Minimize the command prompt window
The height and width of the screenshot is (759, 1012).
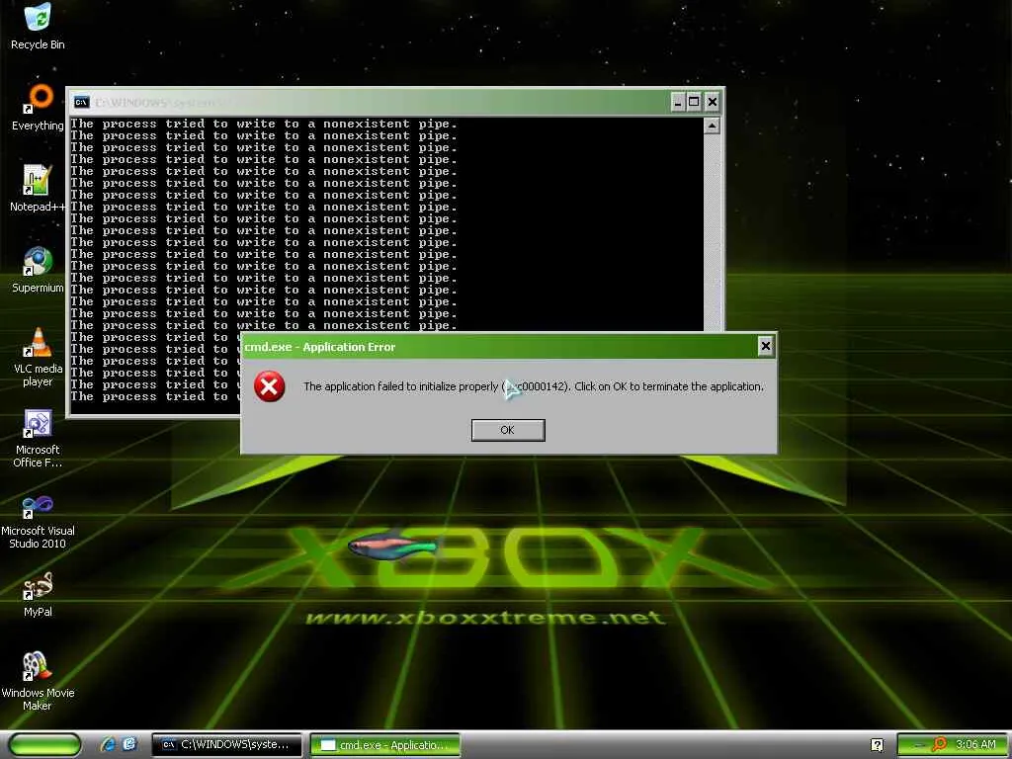pos(678,102)
